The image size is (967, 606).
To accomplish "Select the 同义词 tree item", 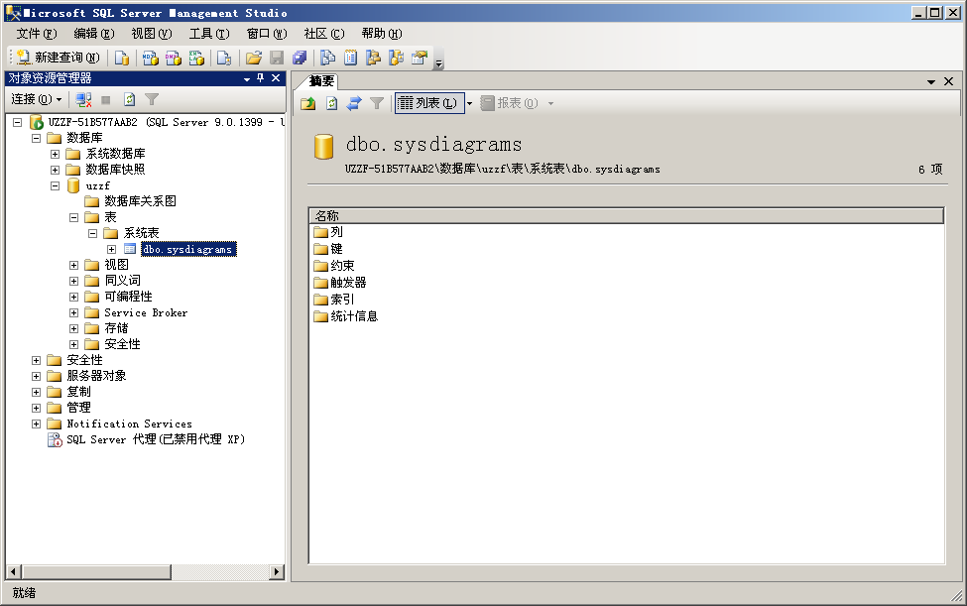I will click(122, 281).
